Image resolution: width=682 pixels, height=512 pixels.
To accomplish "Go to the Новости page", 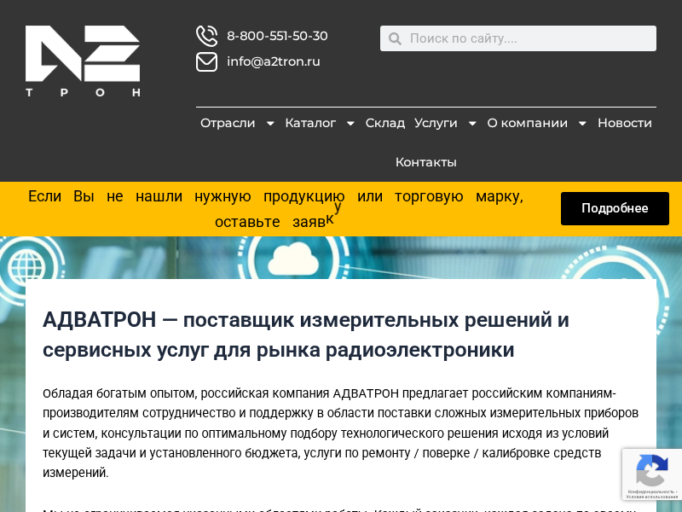I will click(x=625, y=123).
